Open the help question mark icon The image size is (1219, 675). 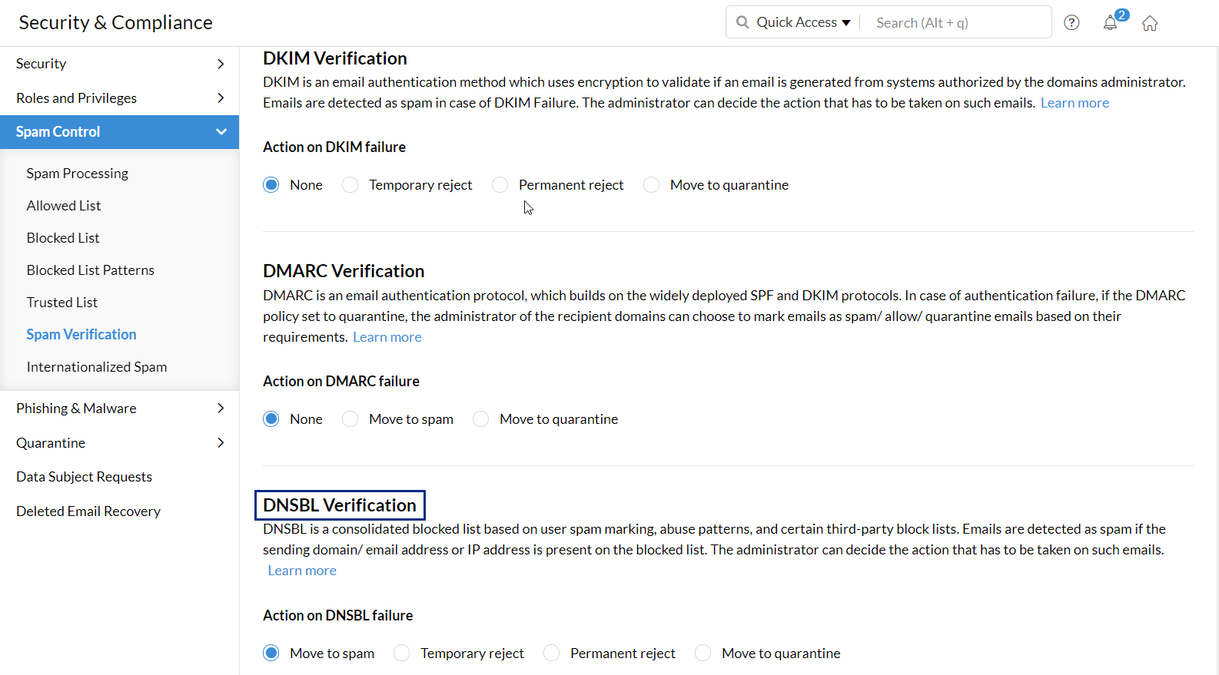pyautogui.click(x=1071, y=23)
